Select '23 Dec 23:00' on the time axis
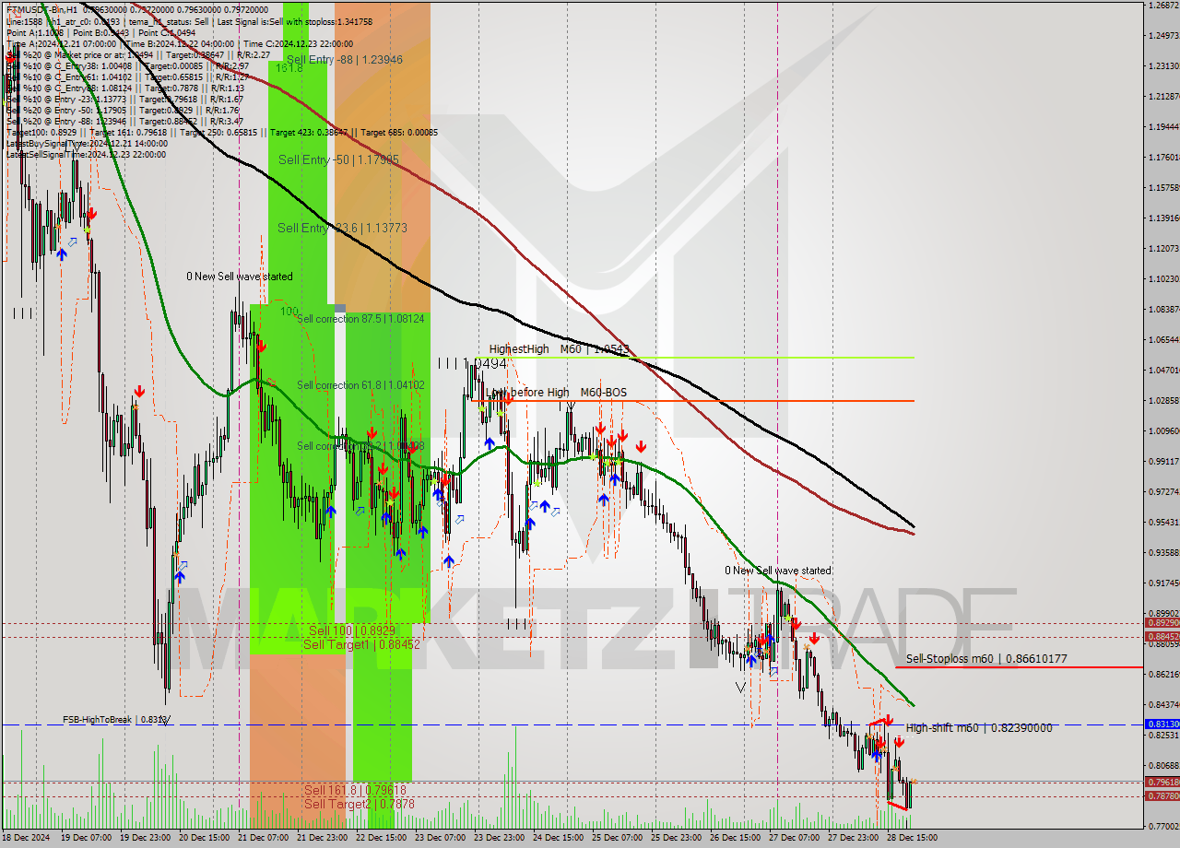The height and width of the screenshot is (848, 1180). pyautogui.click(x=500, y=838)
